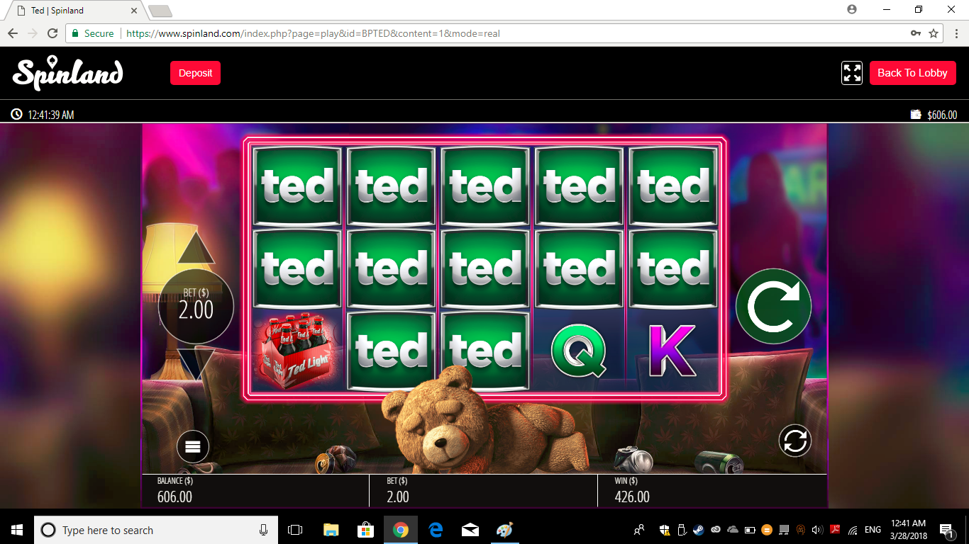Return with Back To Lobby button
The width and height of the screenshot is (969, 544).
point(912,73)
